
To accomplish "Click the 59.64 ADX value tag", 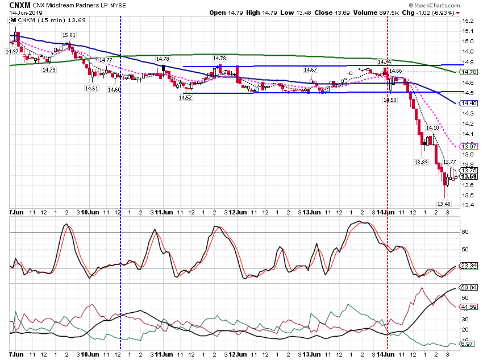I will pos(469,288).
